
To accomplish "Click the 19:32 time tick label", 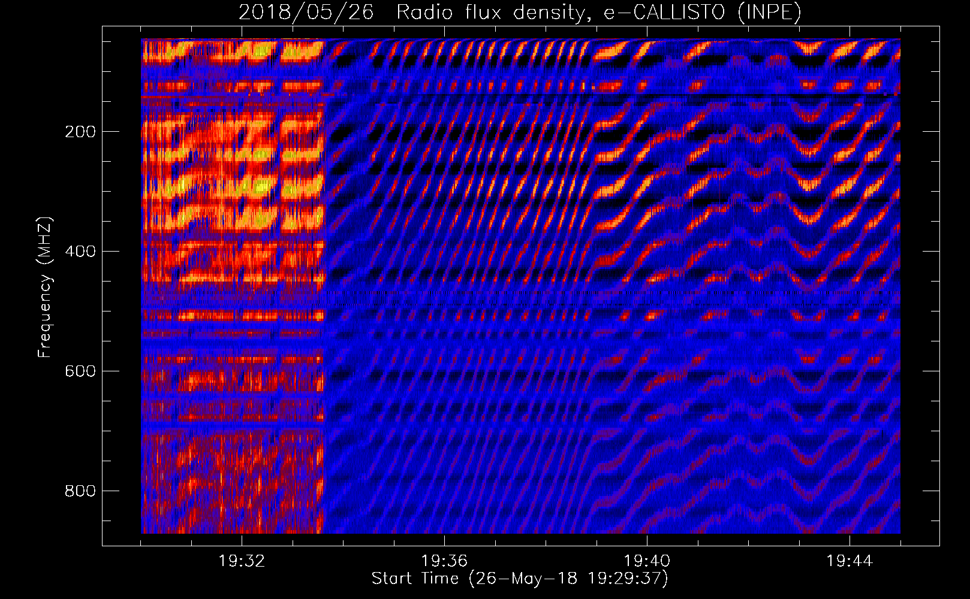I will (x=242, y=561).
